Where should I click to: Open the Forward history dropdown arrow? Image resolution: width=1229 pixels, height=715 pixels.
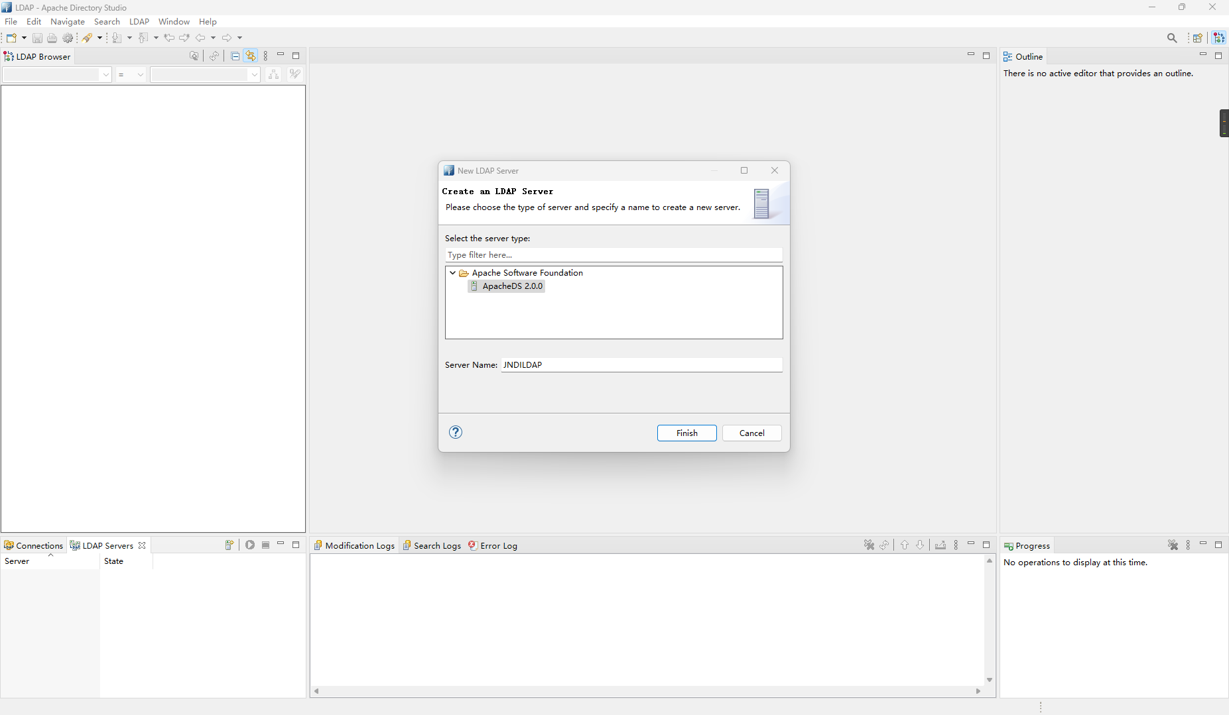tap(239, 38)
